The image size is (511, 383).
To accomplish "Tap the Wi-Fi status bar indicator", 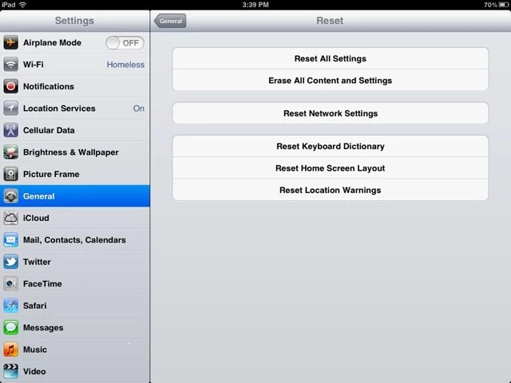I will [22, 5].
